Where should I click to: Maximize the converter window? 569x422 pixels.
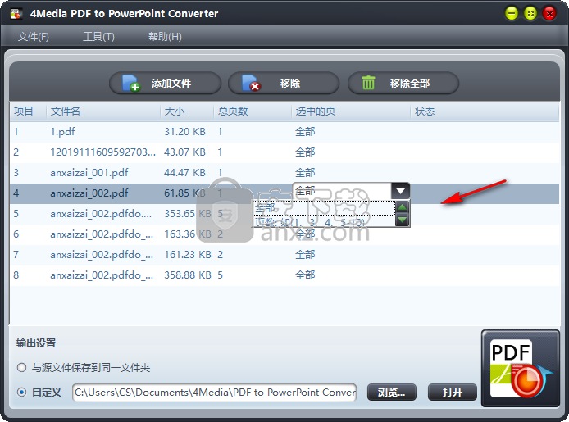530,14
